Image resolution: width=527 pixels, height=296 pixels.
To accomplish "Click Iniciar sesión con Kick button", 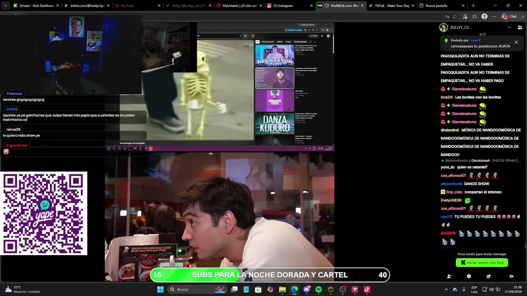I will (482, 263).
